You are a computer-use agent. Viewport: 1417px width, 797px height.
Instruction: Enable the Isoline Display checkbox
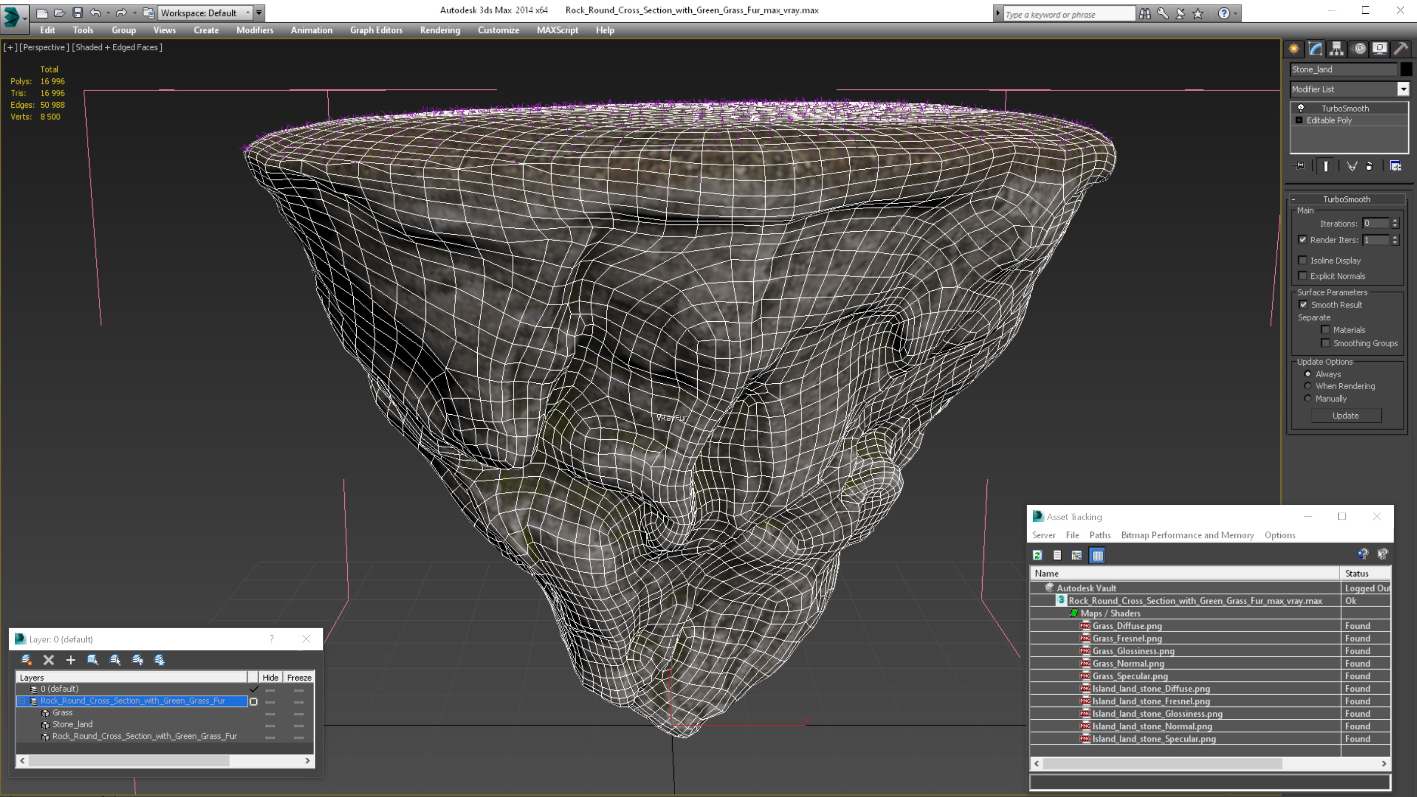1302,260
